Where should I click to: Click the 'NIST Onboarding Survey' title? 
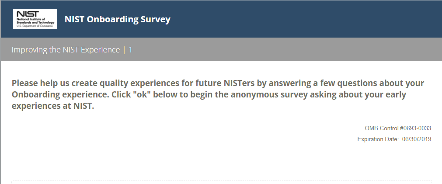(117, 20)
